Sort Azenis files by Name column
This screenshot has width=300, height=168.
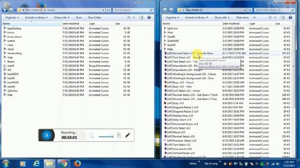31,24
